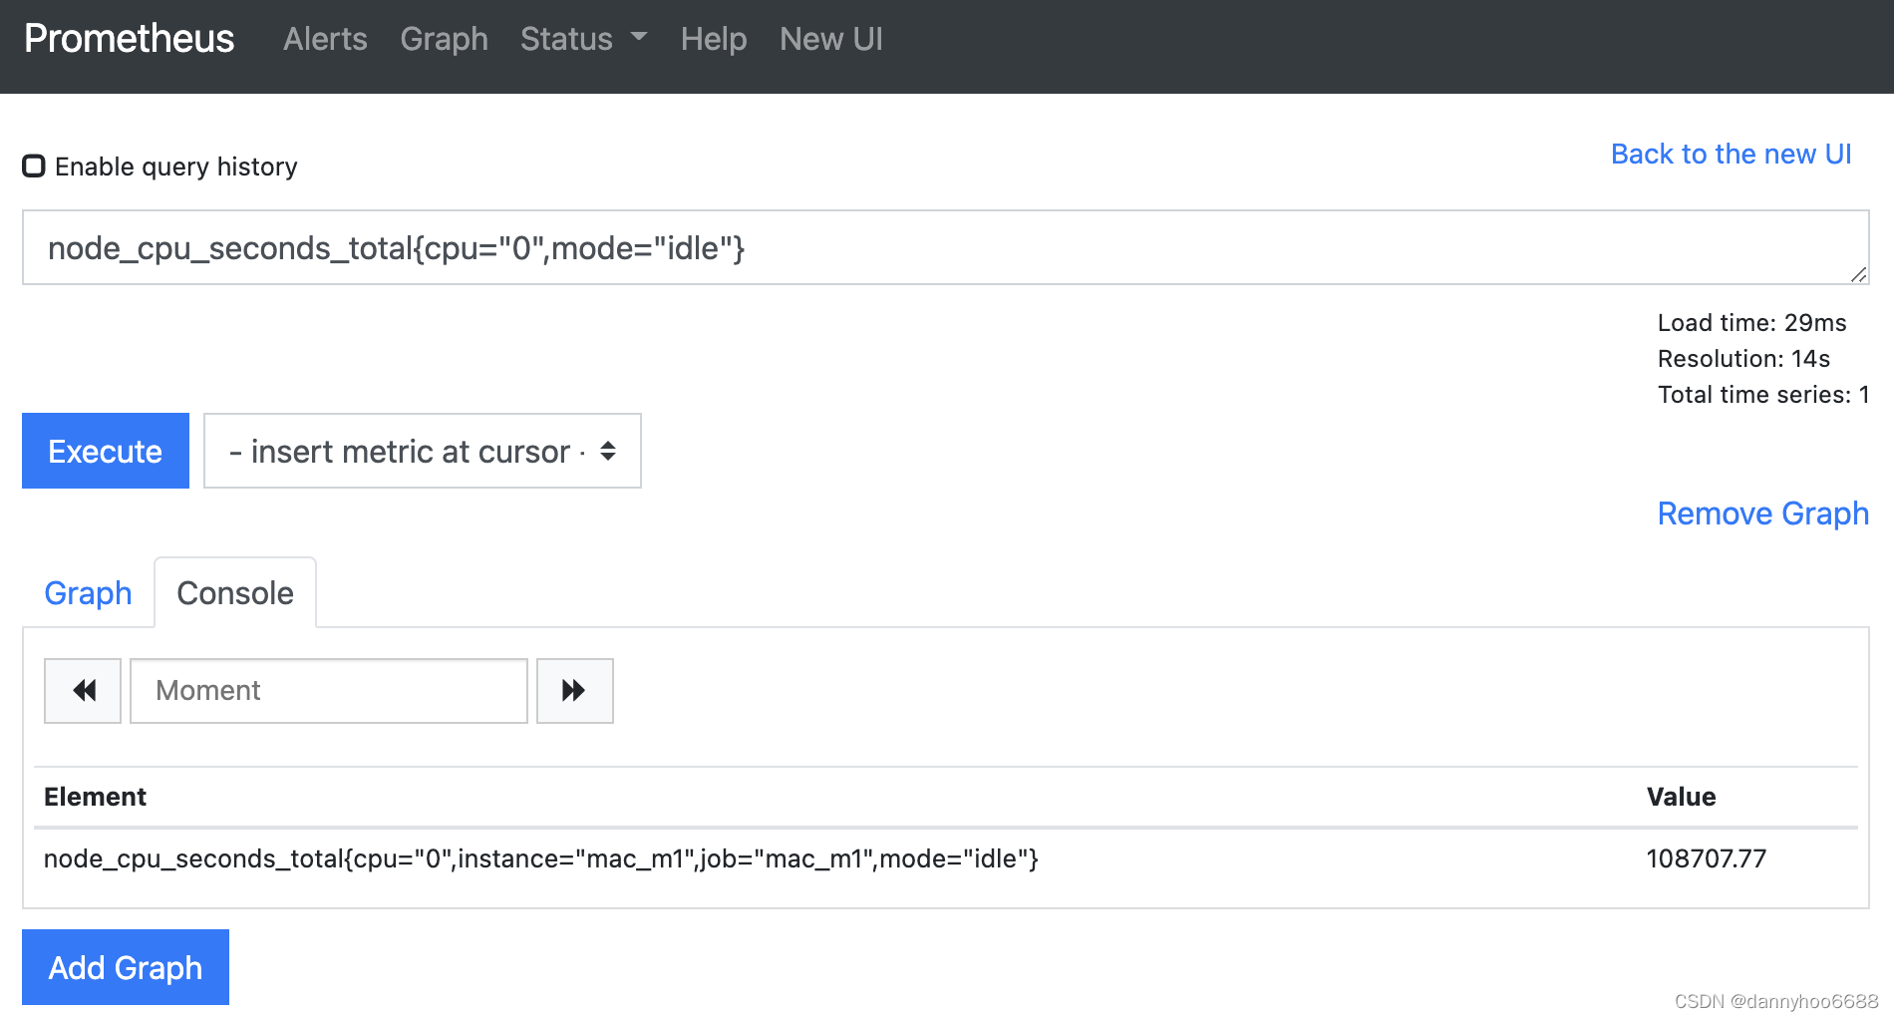This screenshot has height=1021, width=1894.
Task: Click the Add Graph button
Action: pyautogui.click(x=126, y=967)
